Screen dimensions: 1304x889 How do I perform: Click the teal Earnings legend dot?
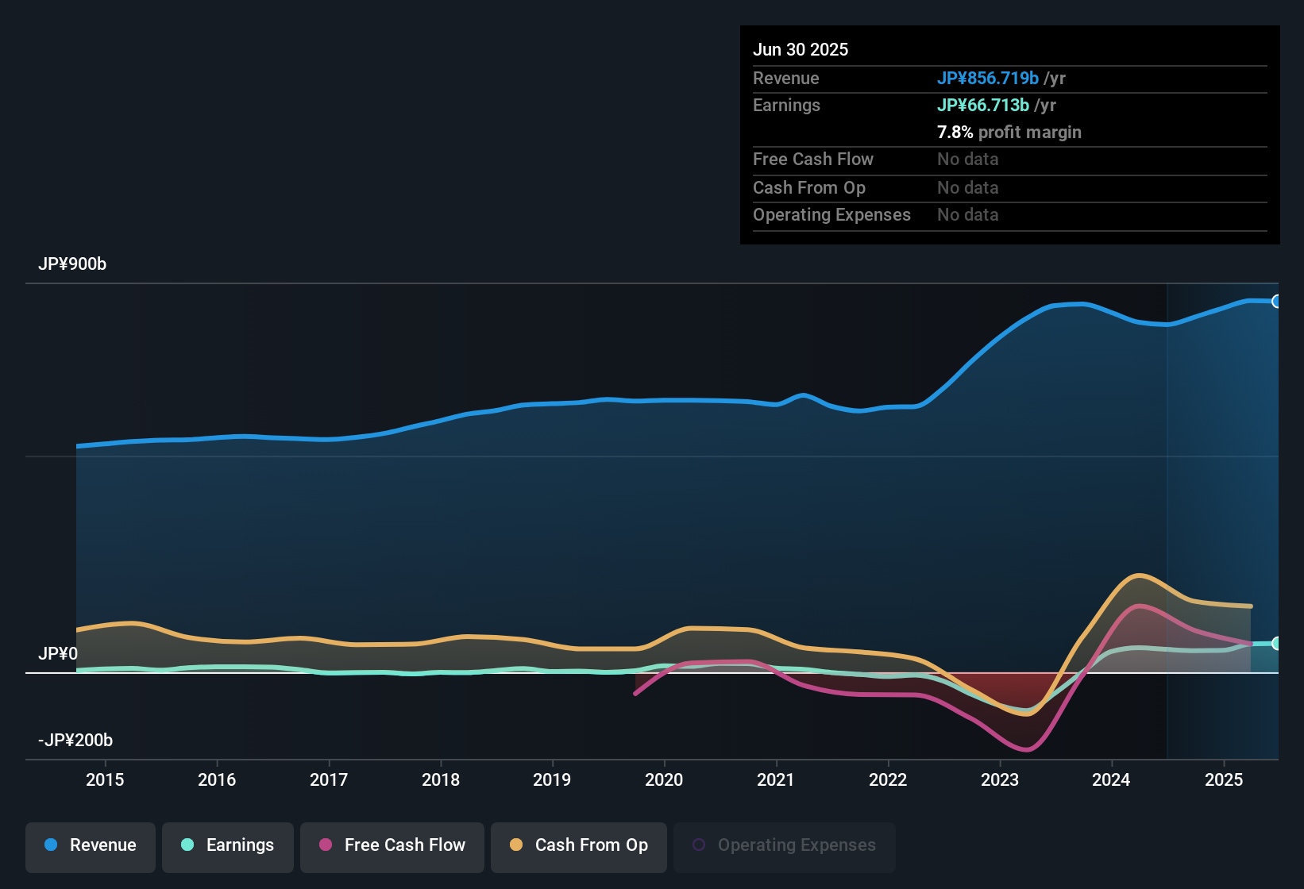(187, 845)
